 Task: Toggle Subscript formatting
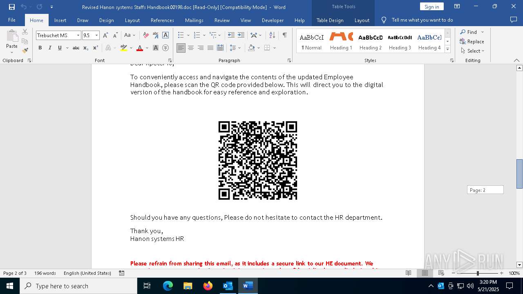[86, 48]
